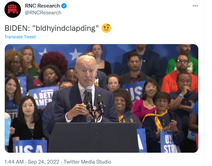Image resolution: width=212 pixels, height=166 pixels.
Task: Click the dark podium lectern in video
Action: coord(93,138)
